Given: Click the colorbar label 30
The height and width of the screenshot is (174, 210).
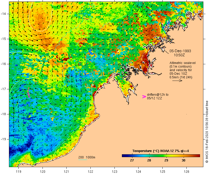Looking at the screenshot, I should coord(183,160).
